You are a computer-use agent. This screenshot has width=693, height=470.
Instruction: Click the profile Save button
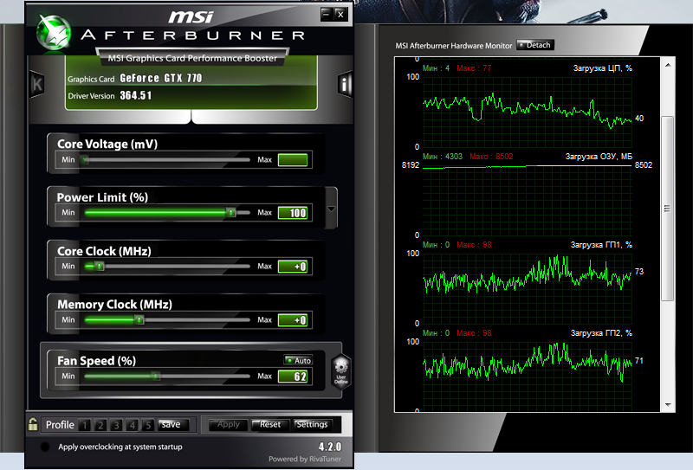(x=173, y=424)
